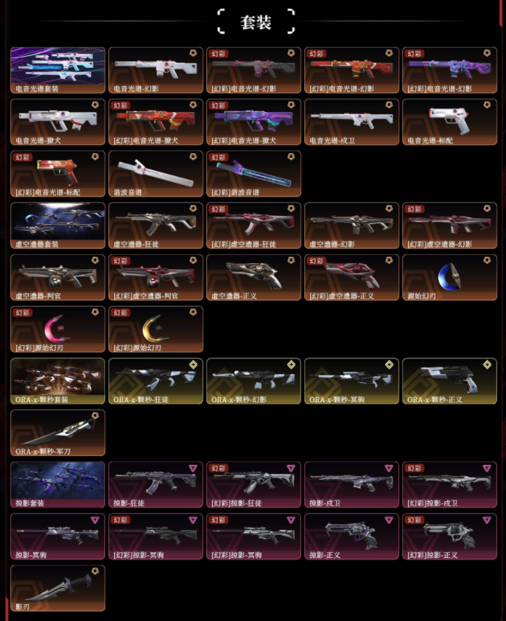Screen dimensions: 506x621
Task: Choose the [幻彩]虚空遗器-判官 variant
Action: [x=155, y=278]
